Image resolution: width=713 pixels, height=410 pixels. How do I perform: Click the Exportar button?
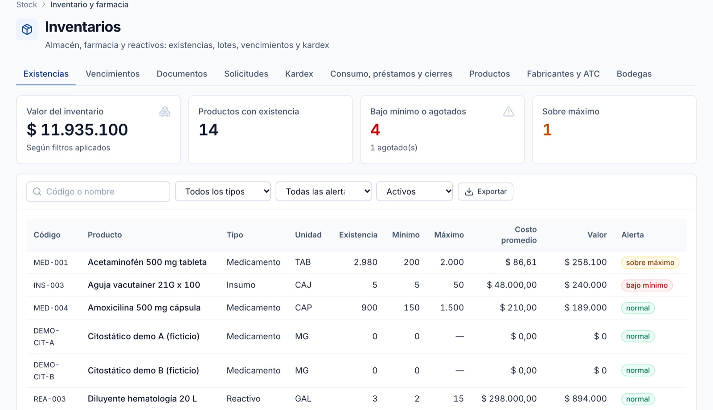(x=486, y=191)
